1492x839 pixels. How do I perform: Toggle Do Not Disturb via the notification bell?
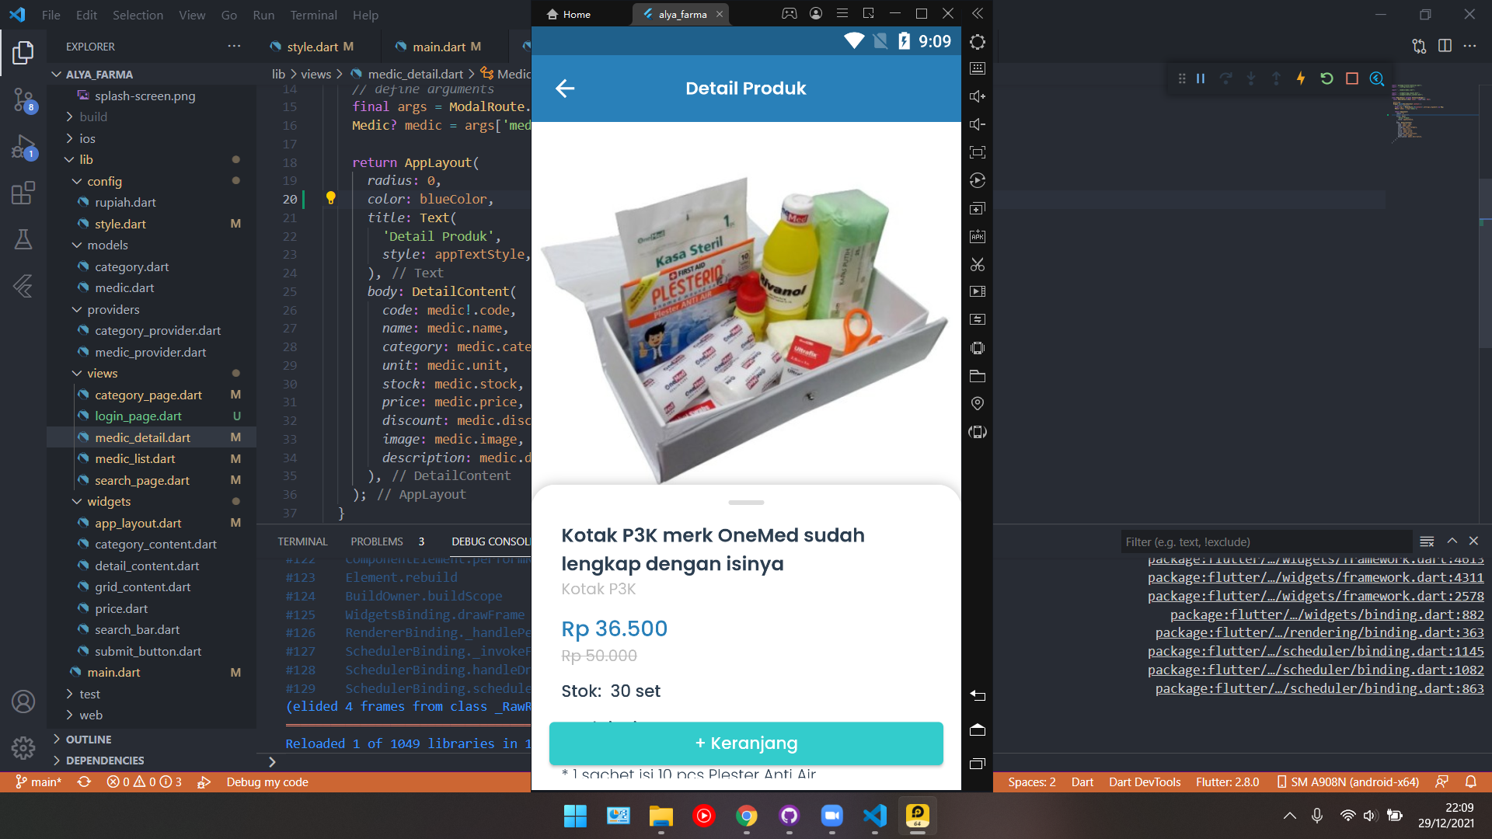click(x=1471, y=782)
